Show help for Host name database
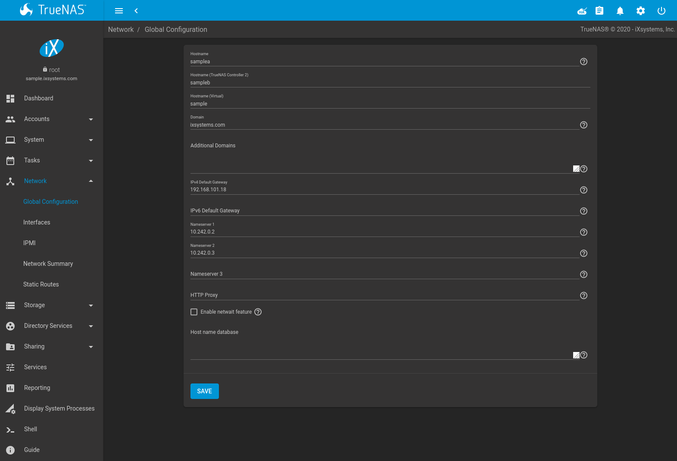Image resolution: width=677 pixels, height=461 pixels. click(583, 355)
